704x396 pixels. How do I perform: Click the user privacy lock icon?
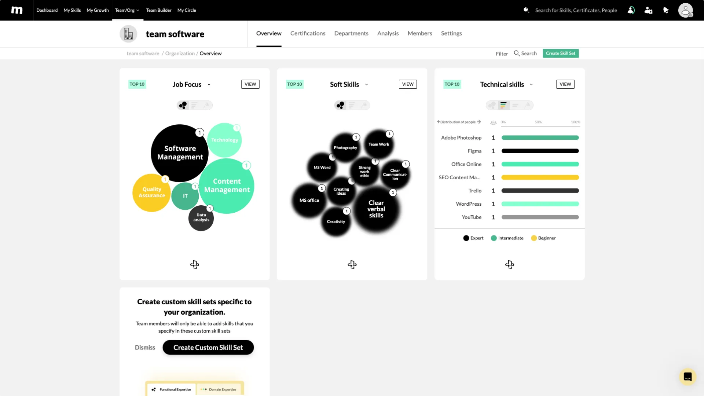[648, 10]
